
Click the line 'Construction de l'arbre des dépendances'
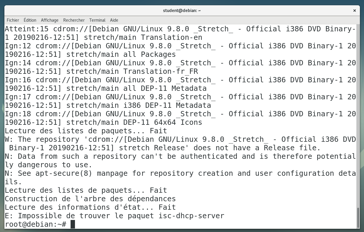click(90, 199)
